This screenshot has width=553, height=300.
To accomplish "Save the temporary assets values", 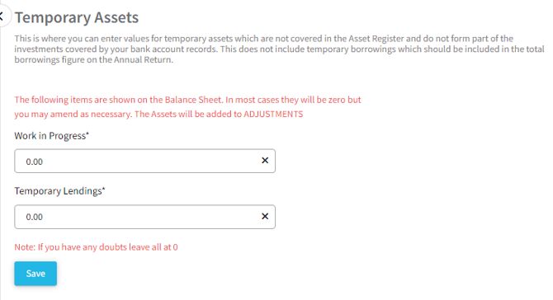I will click(x=35, y=274).
